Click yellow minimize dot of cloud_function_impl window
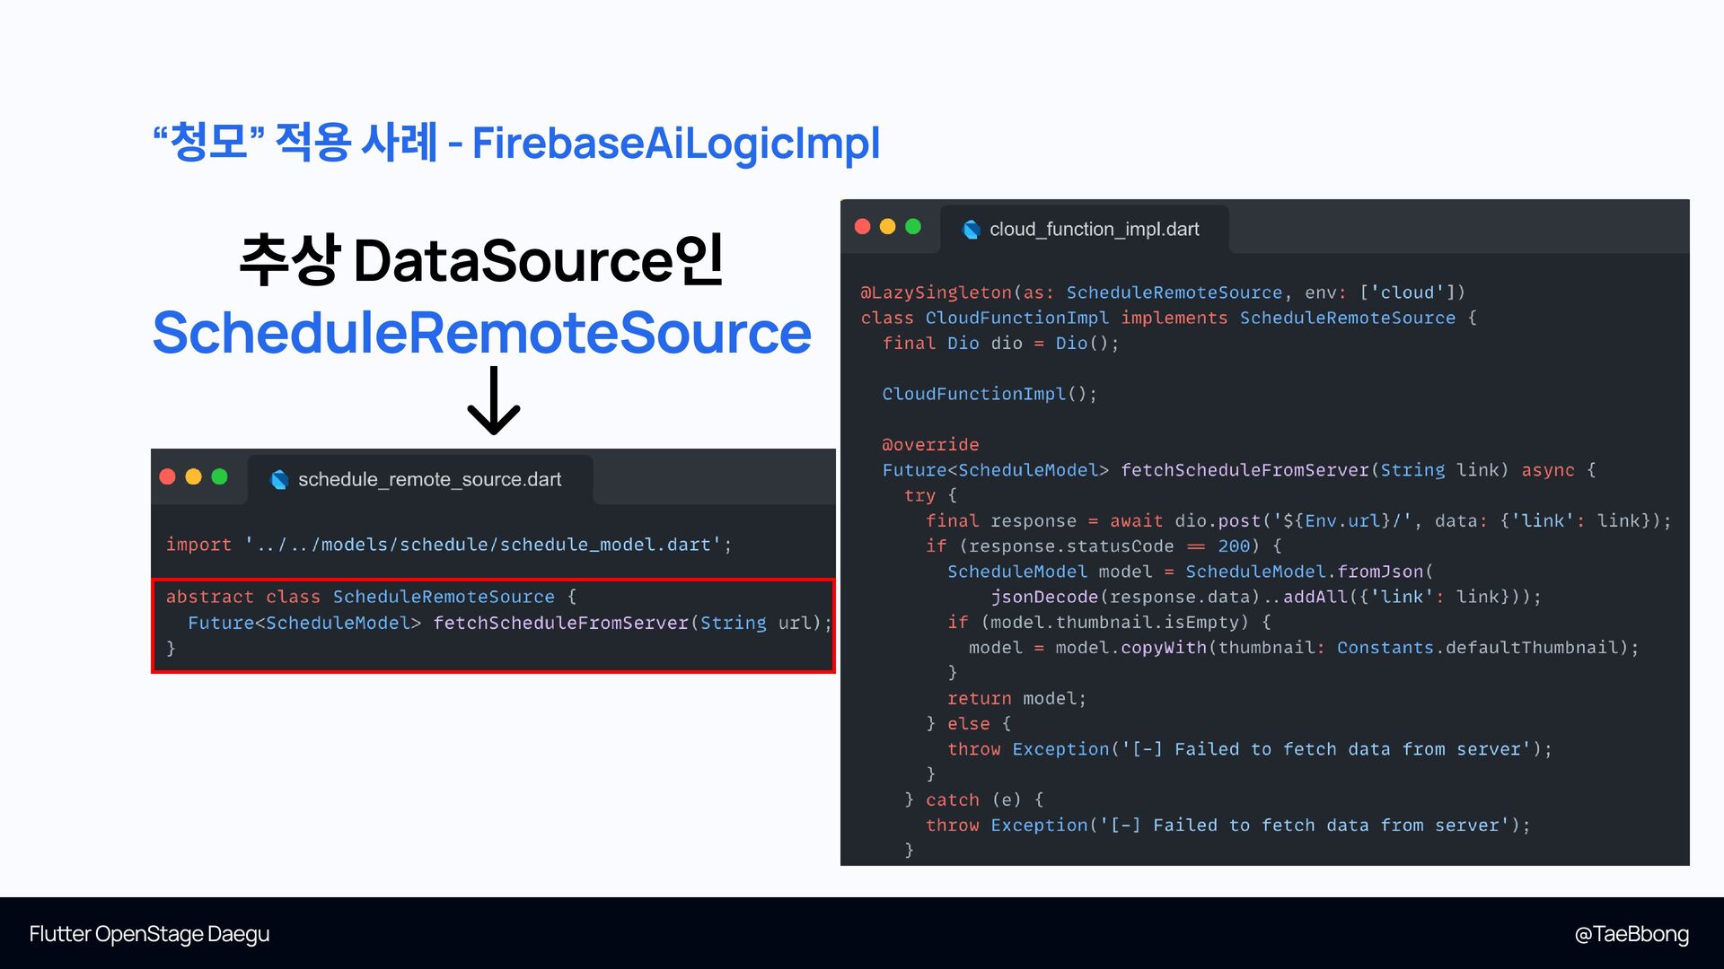Viewport: 1724px width, 969px height. click(x=888, y=227)
